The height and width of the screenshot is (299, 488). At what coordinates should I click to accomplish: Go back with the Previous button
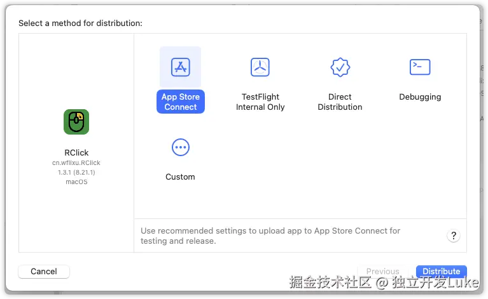pyautogui.click(x=382, y=271)
